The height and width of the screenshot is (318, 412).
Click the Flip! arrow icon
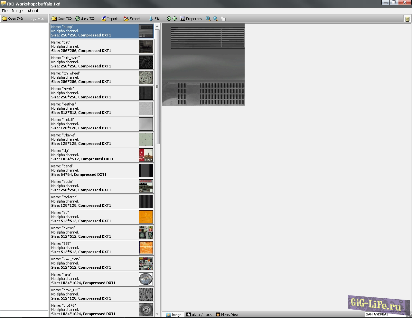pyautogui.click(x=151, y=19)
